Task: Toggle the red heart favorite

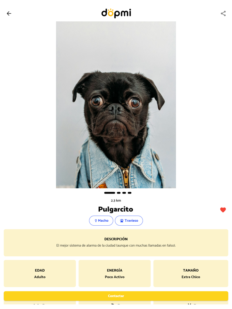Action: (x=223, y=210)
